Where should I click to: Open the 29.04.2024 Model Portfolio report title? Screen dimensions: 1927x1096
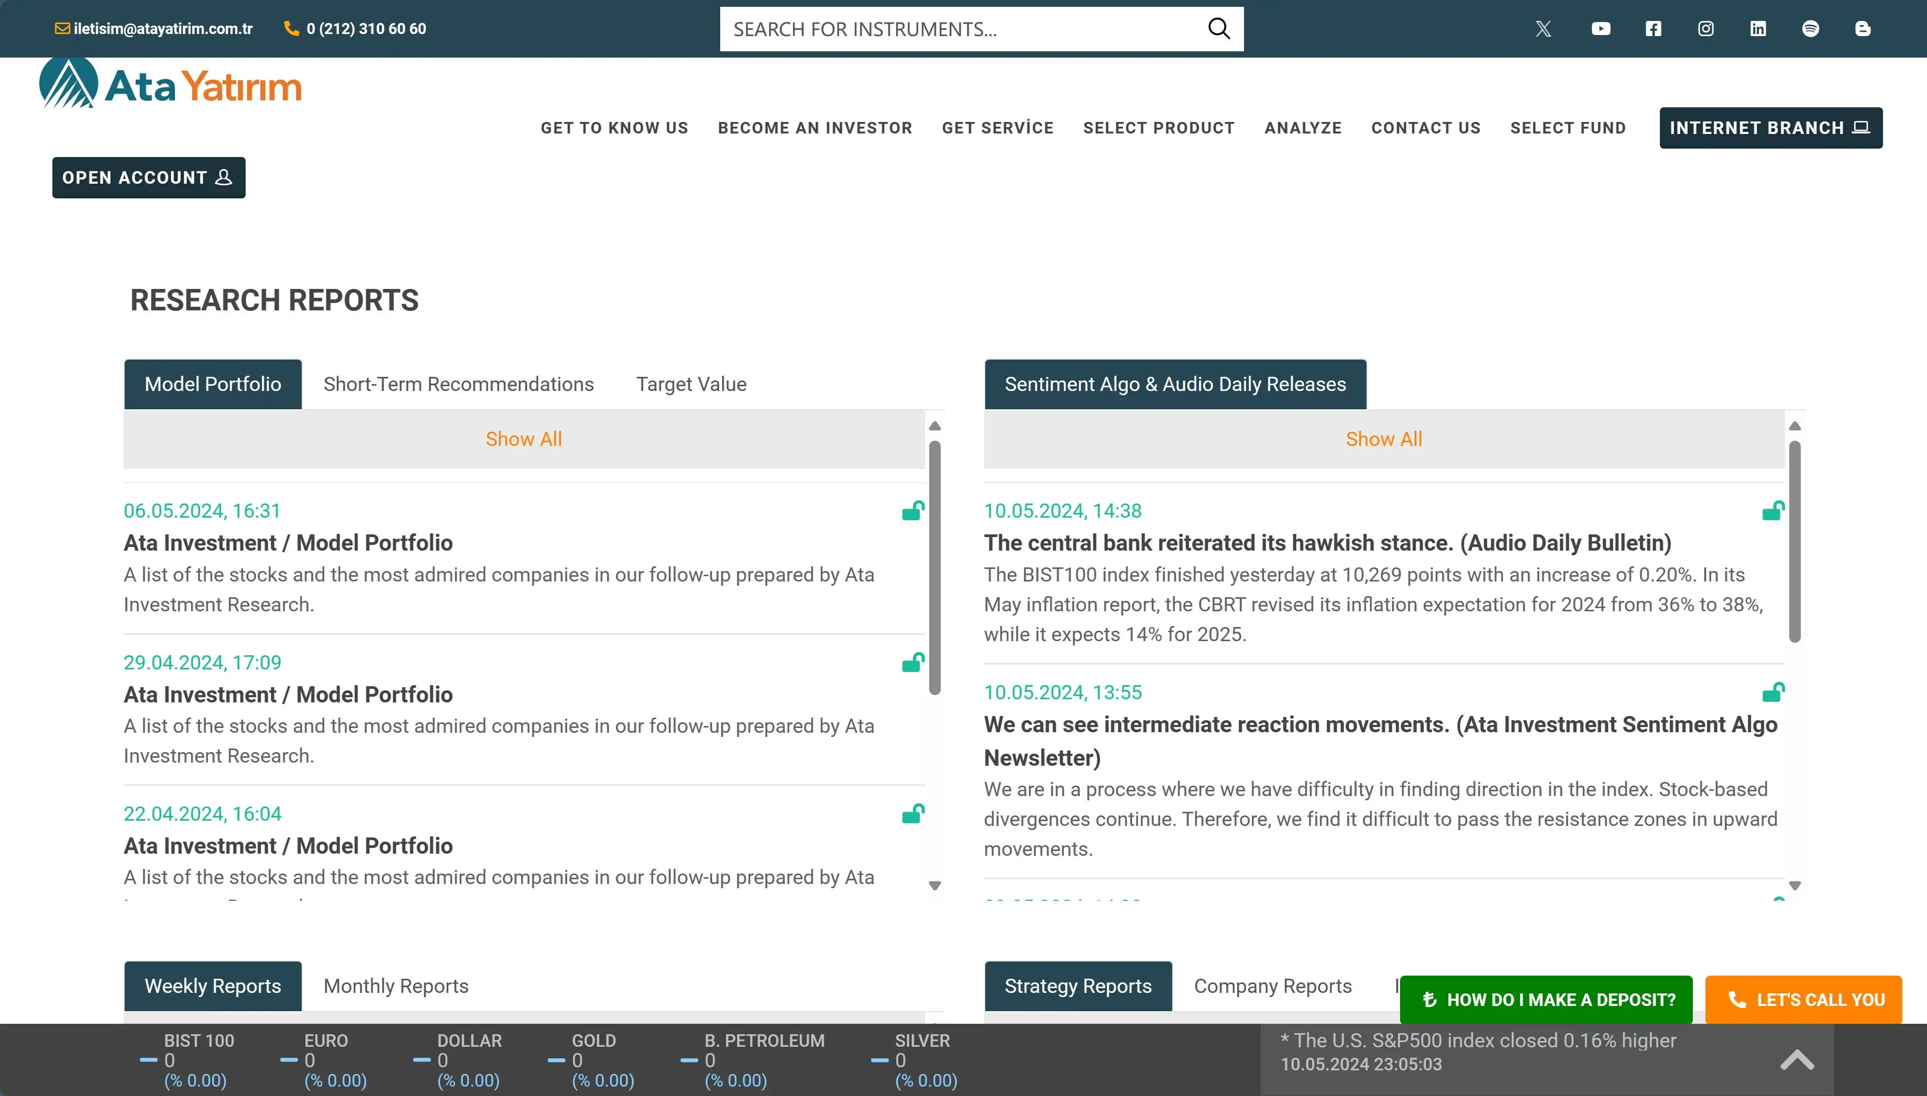pyautogui.click(x=289, y=694)
